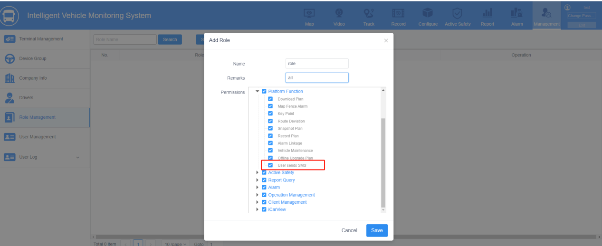602x246 pixels.
Task: Click the Remarks input field
Action: (x=317, y=77)
